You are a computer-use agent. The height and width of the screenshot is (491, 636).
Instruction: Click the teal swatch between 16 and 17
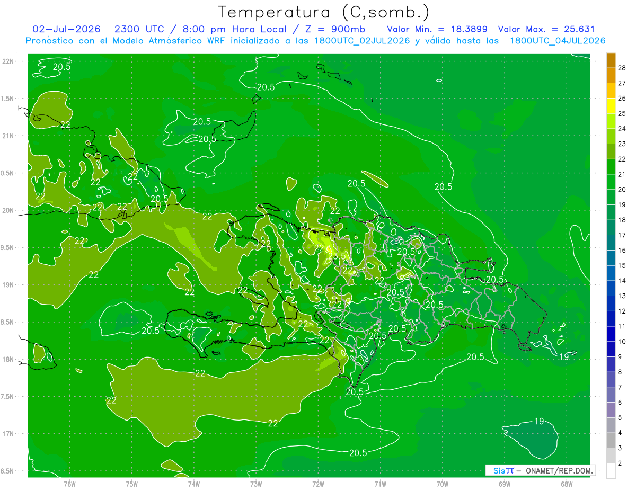(x=611, y=243)
